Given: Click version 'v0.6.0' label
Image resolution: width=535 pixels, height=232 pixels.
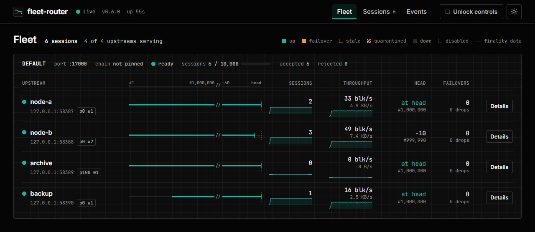Looking at the screenshot, I should point(111,12).
